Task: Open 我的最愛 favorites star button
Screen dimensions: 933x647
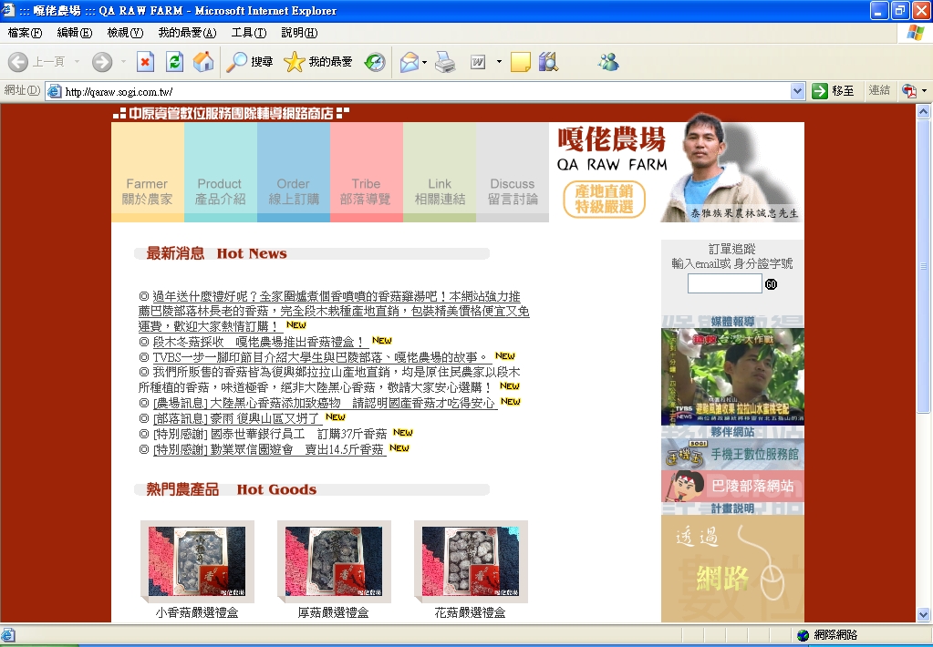Action: pos(317,62)
